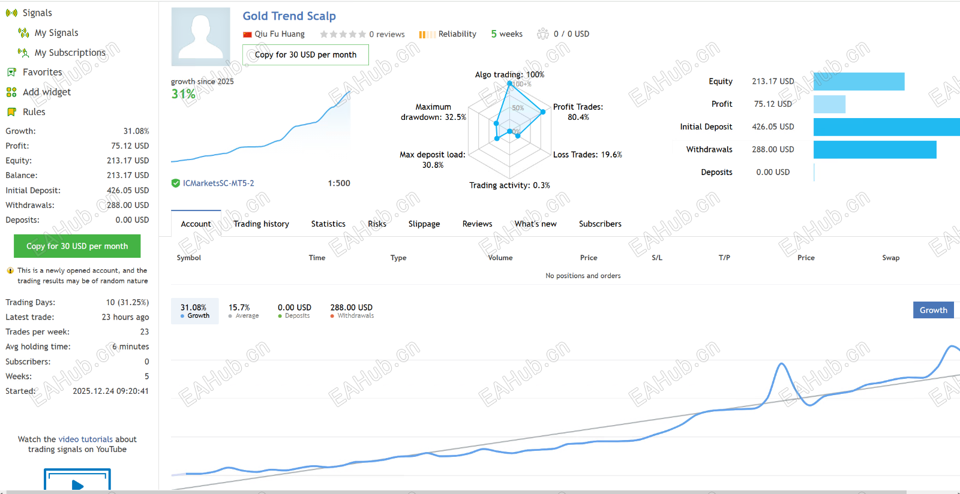Click the Reliability rating bars

tap(427, 34)
